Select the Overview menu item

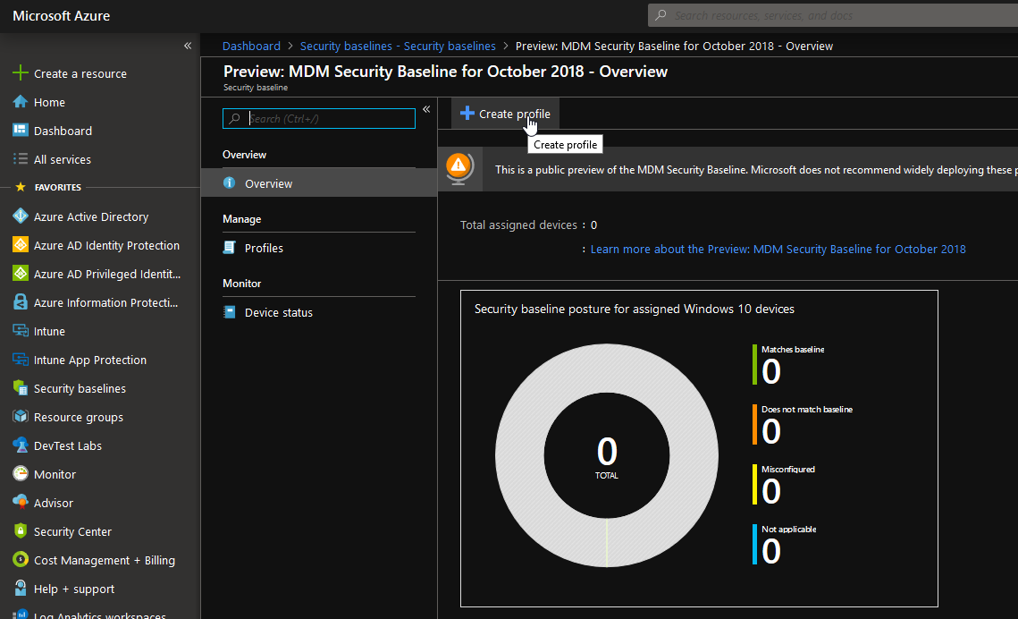tap(268, 183)
